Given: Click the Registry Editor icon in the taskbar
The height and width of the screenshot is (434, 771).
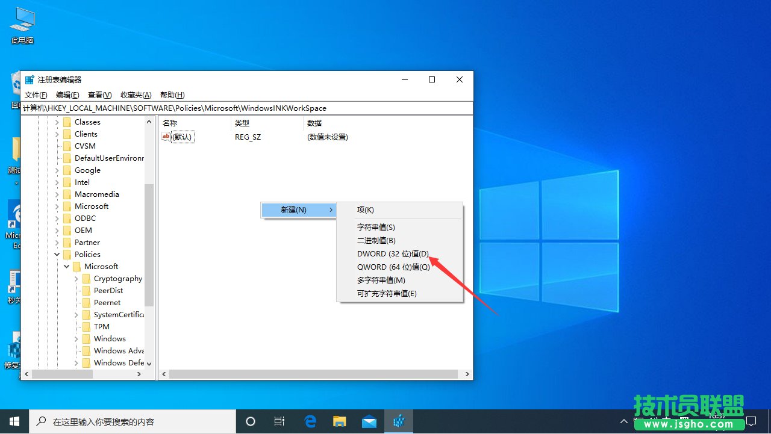Looking at the screenshot, I should (399, 421).
